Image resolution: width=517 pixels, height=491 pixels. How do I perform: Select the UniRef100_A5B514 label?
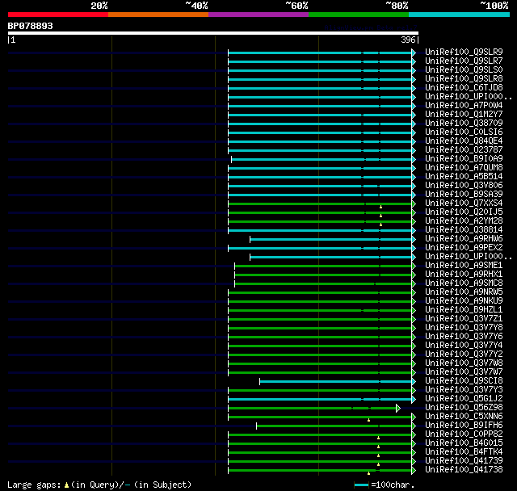tap(464, 176)
